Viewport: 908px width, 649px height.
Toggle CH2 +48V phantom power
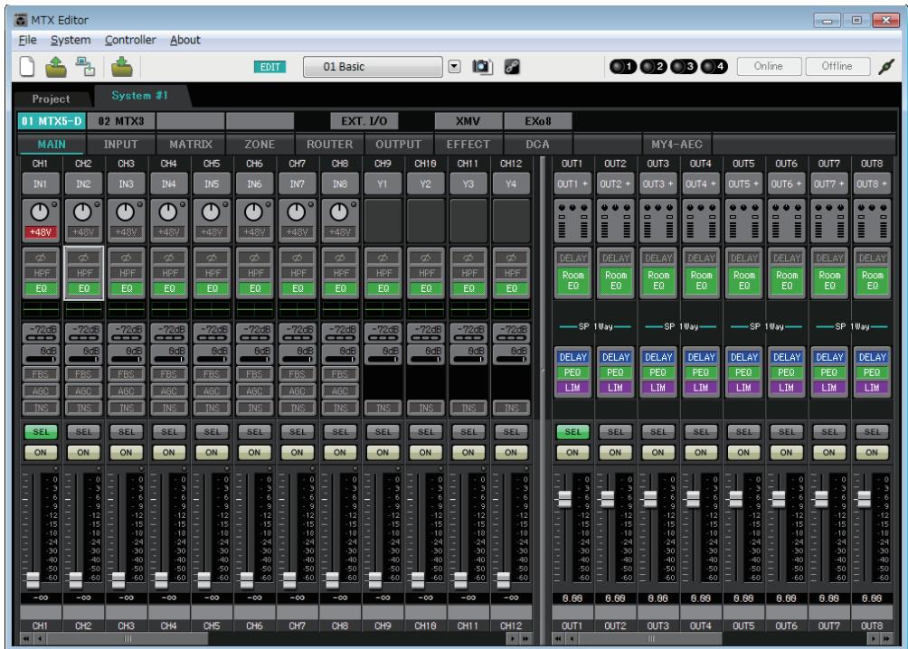point(83,232)
